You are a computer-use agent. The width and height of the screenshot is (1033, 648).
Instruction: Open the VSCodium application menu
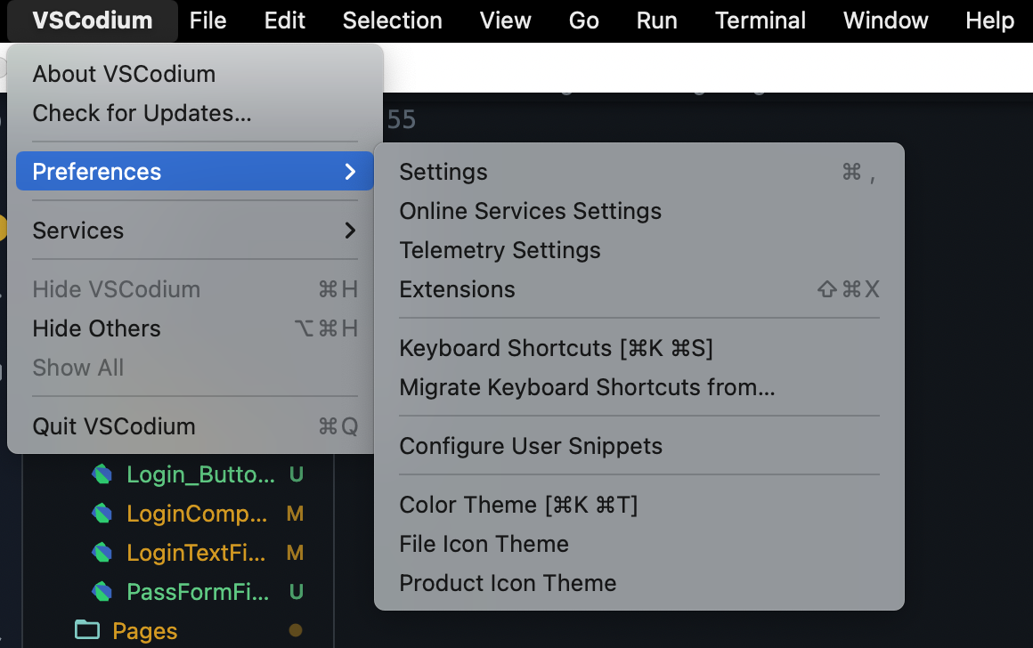(93, 21)
